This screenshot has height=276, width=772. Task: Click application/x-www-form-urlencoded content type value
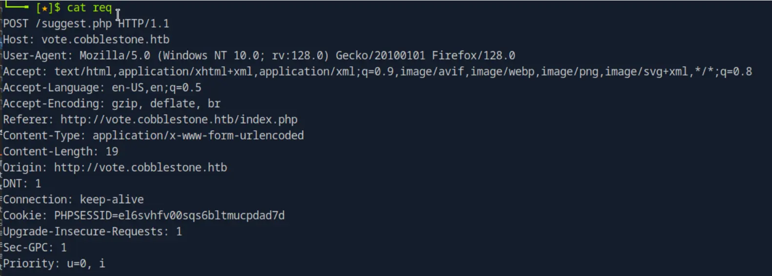click(x=198, y=136)
